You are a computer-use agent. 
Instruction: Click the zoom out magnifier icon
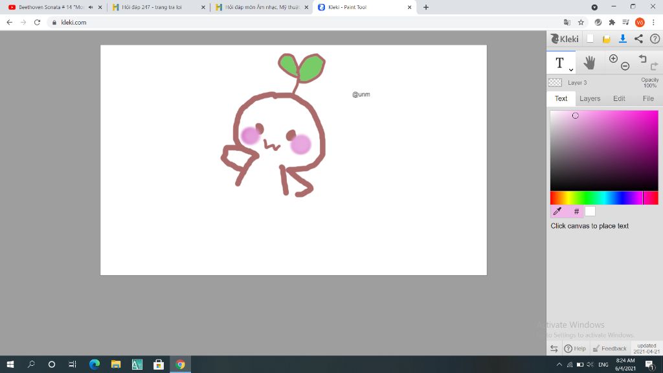tap(625, 66)
